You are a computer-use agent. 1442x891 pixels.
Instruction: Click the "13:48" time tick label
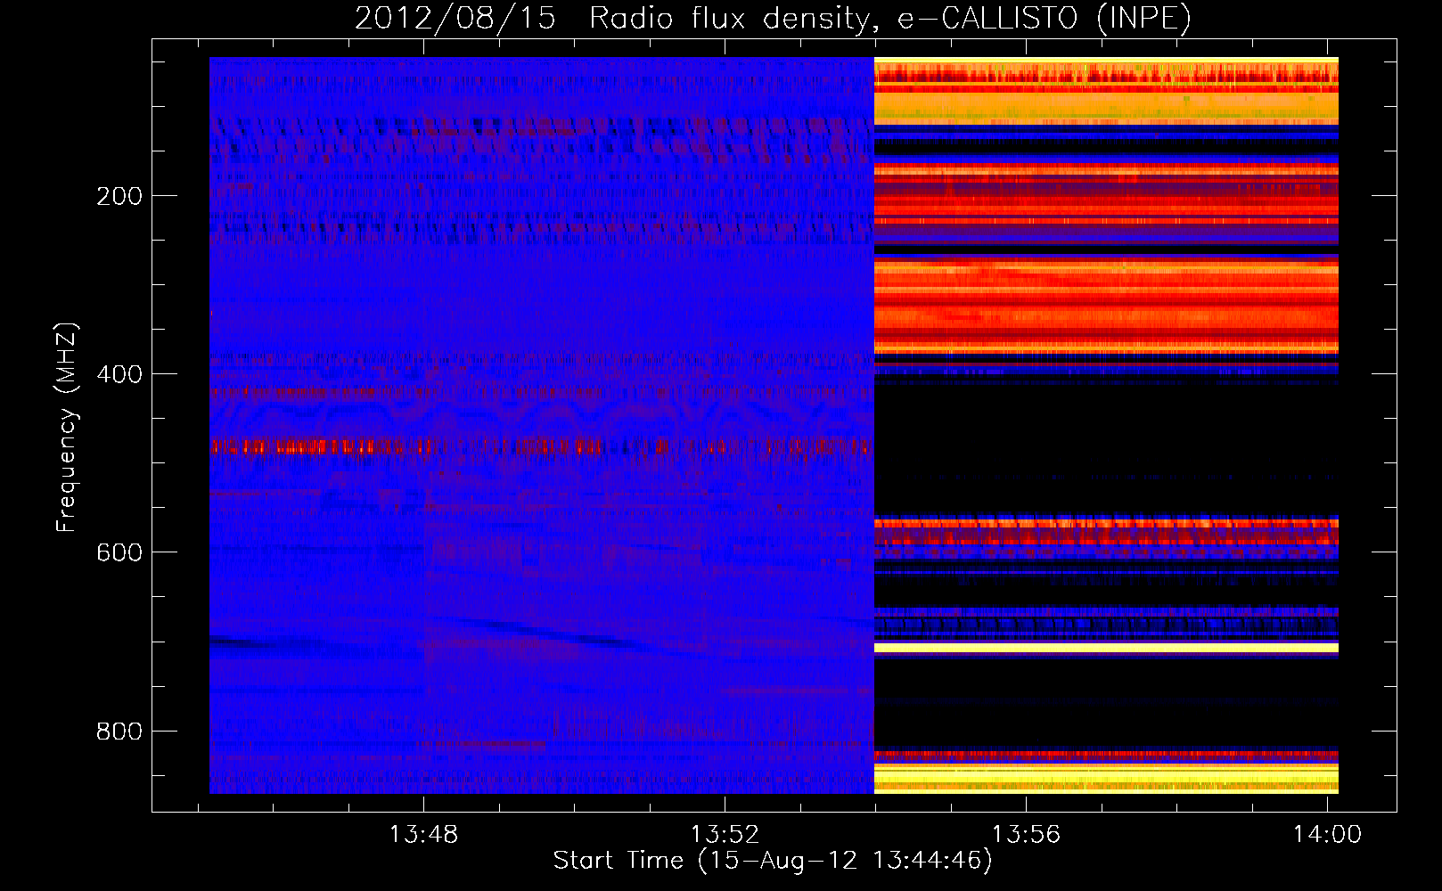(x=423, y=834)
